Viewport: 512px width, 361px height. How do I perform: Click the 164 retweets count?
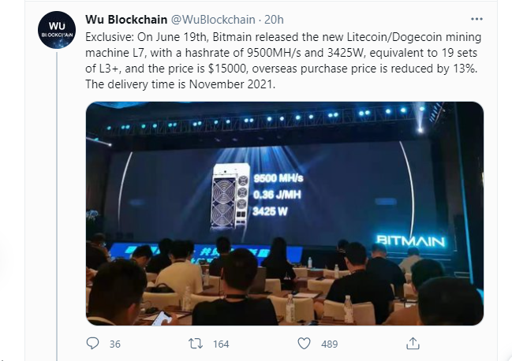click(221, 344)
